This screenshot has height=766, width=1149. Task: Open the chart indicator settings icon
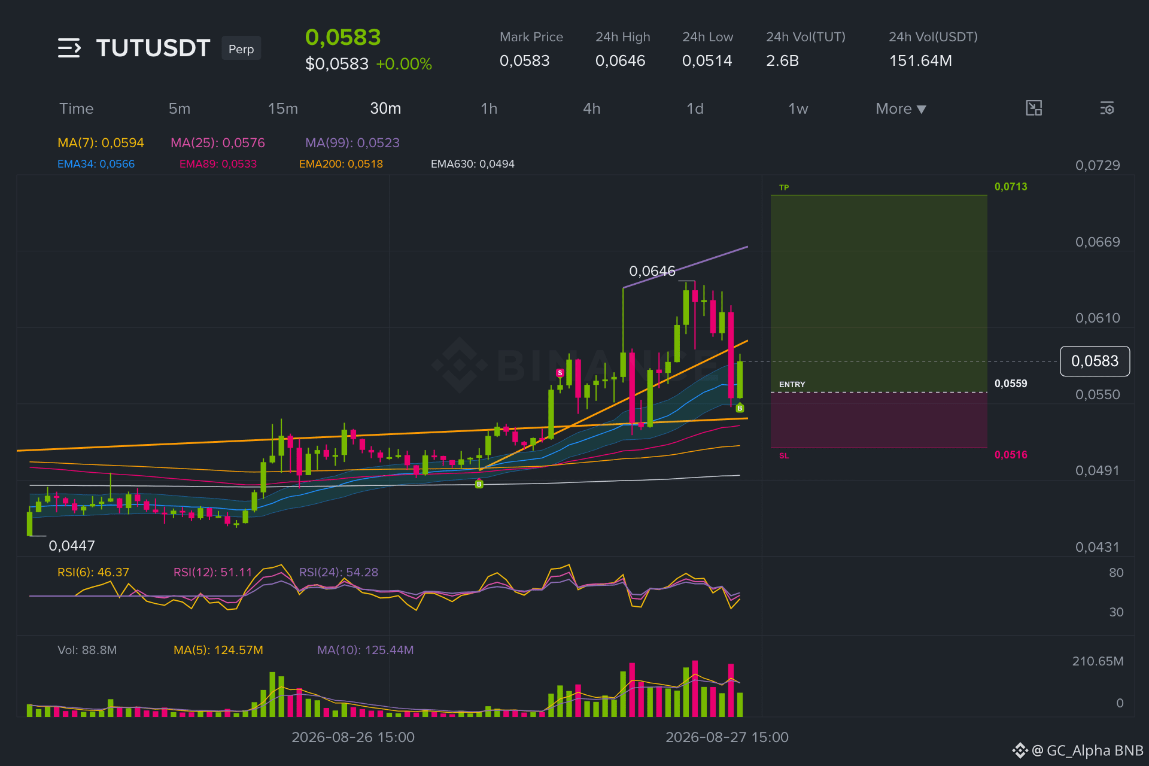point(1107,108)
